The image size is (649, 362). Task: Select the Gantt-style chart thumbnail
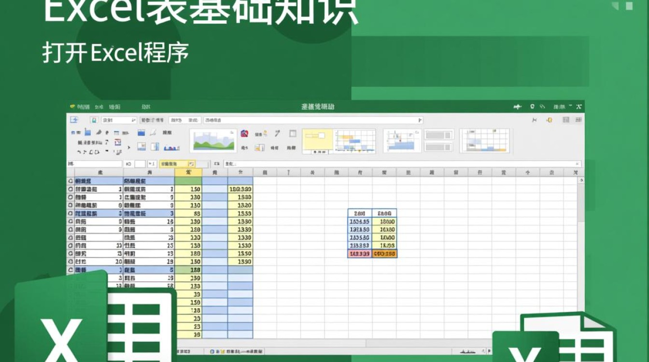point(355,141)
